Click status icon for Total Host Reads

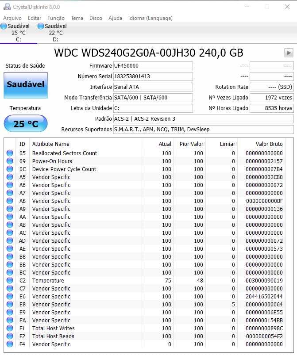(x=10, y=336)
